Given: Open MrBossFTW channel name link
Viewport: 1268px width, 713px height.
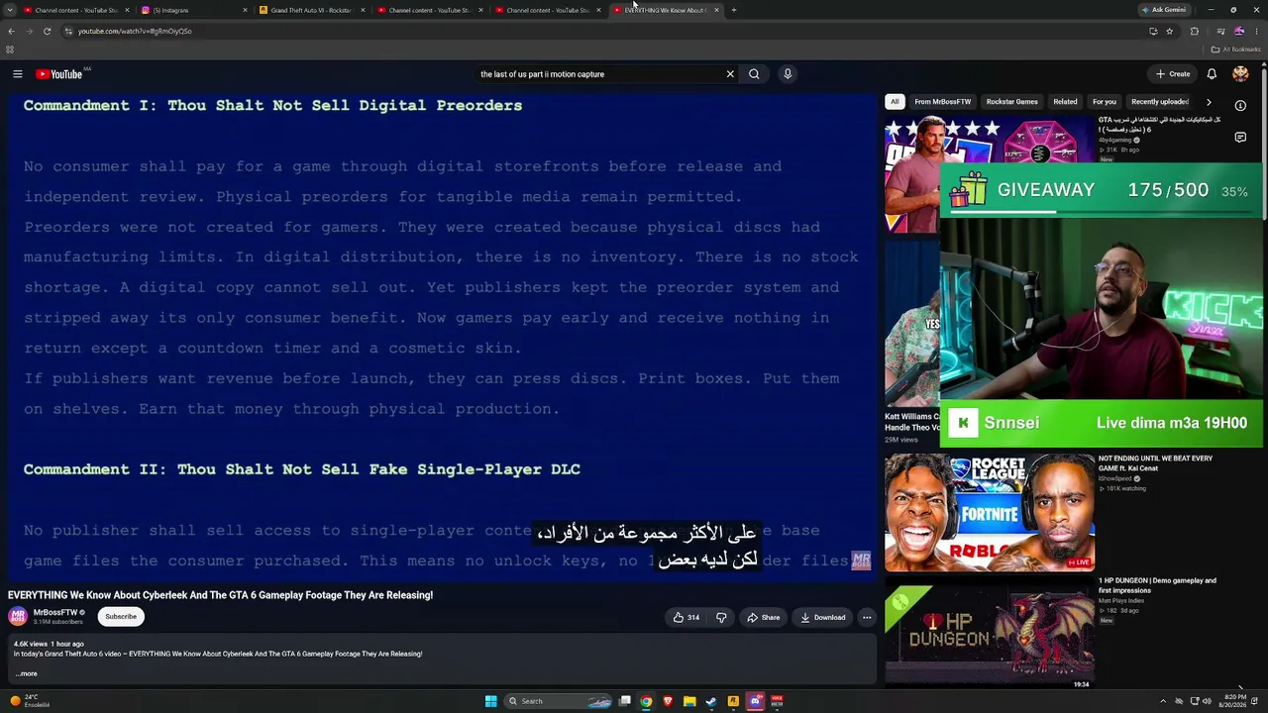Looking at the screenshot, I should click(x=55, y=613).
